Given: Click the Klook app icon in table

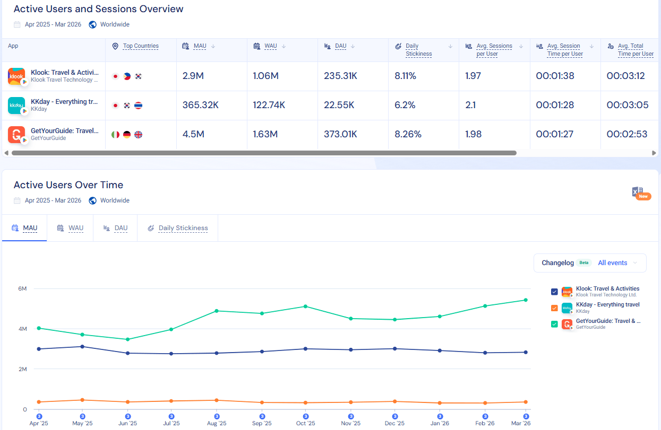Looking at the screenshot, I should [16, 76].
